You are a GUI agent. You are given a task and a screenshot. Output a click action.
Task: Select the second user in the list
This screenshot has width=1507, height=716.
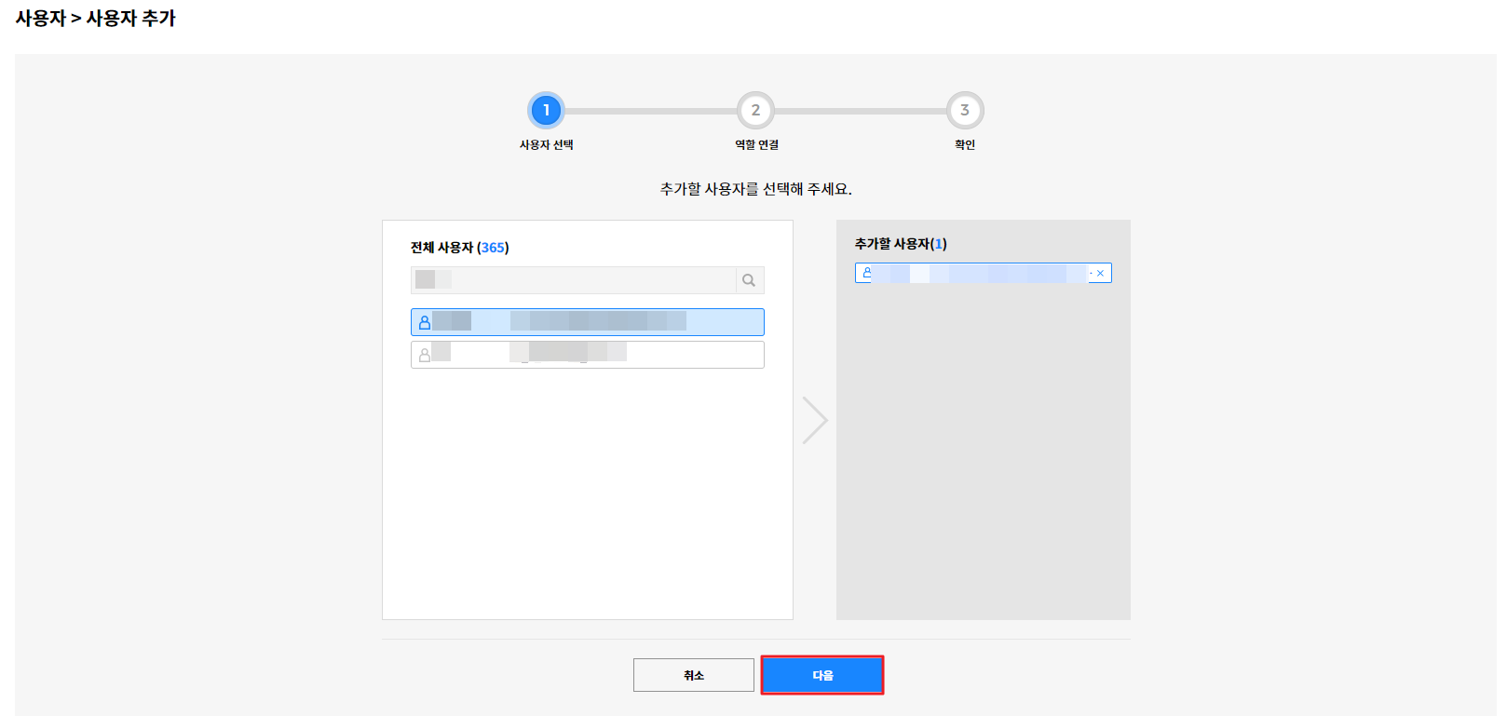coord(587,355)
